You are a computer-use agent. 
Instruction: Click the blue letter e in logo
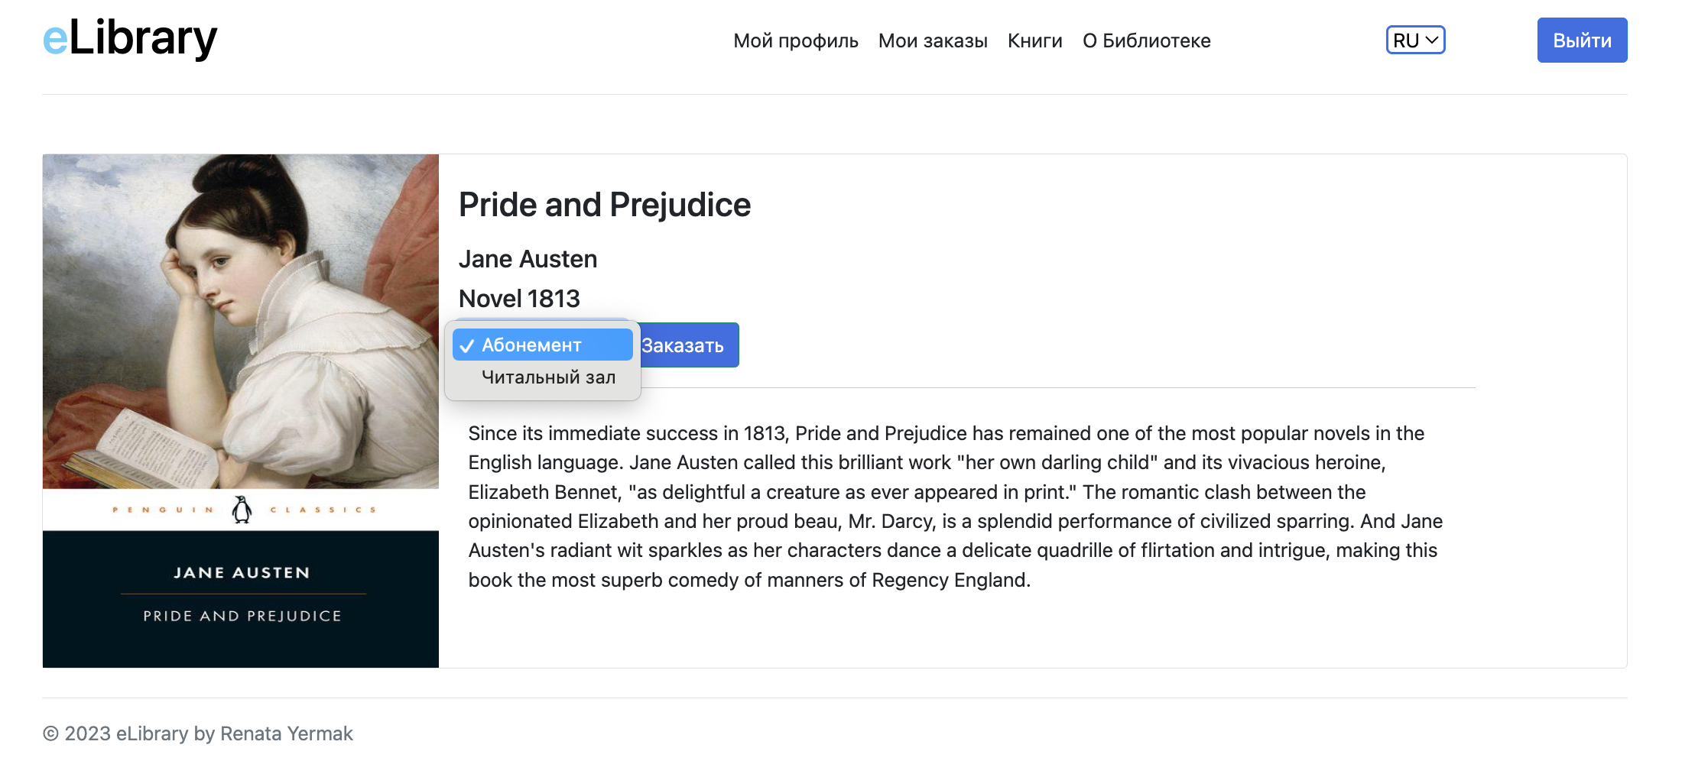[x=56, y=40]
